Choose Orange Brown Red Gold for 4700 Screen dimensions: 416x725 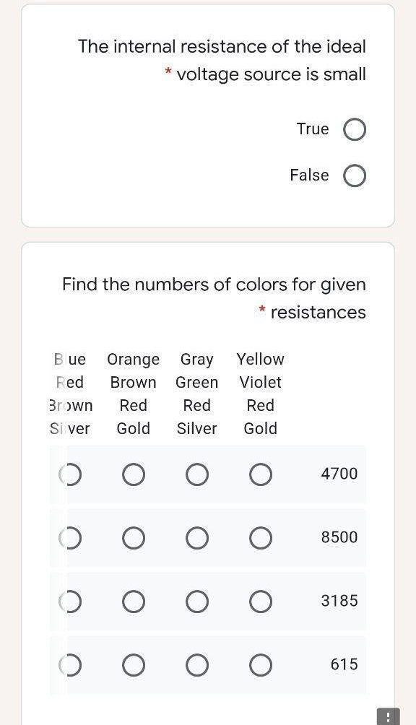(134, 474)
